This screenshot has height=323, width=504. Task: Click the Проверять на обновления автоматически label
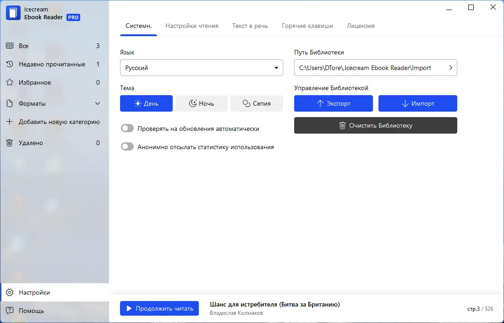198,129
